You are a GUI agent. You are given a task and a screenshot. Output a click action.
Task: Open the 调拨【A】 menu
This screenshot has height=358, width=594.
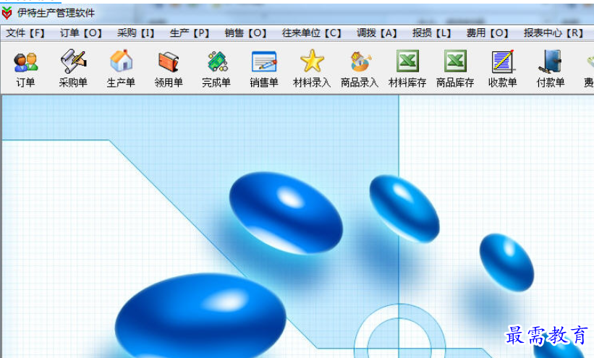tap(376, 33)
